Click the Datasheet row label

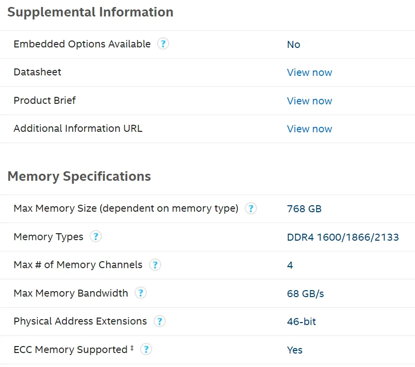[37, 72]
